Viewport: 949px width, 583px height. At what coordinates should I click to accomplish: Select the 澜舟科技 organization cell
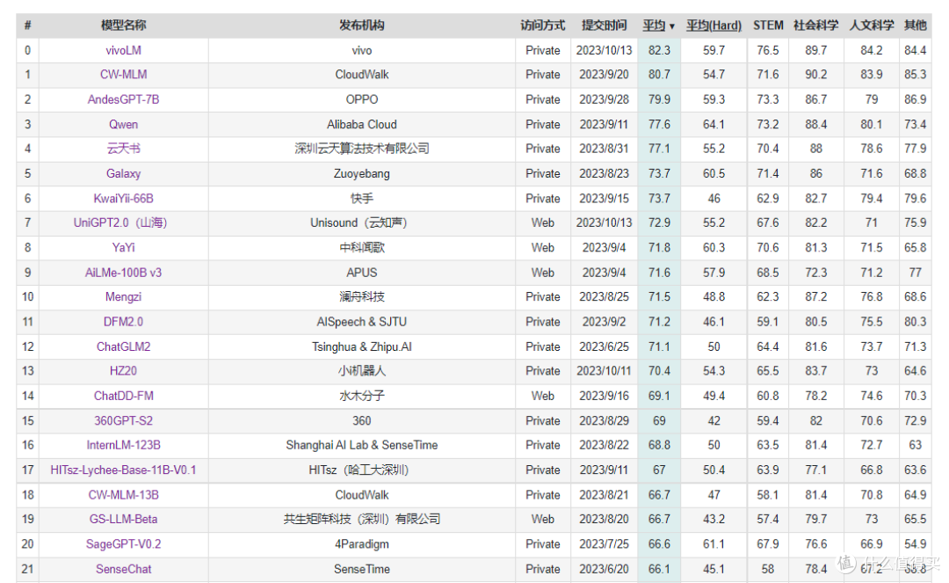361,296
